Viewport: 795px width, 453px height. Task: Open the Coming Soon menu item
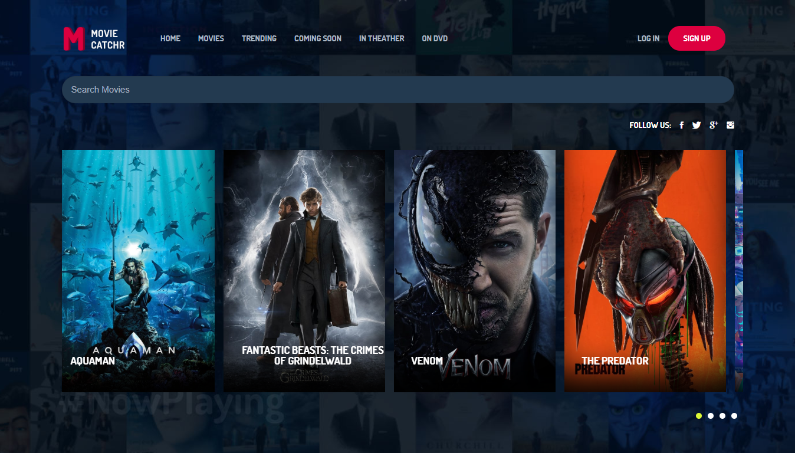coord(318,38)
